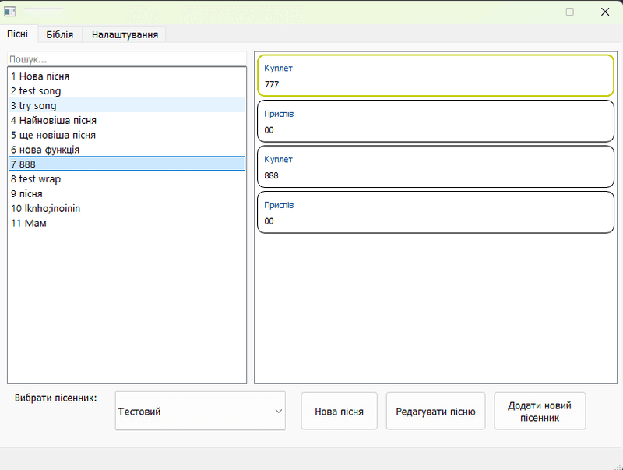
Task: Open the Біблія tab
Action: pyautogui.click(x=60, y=34)
